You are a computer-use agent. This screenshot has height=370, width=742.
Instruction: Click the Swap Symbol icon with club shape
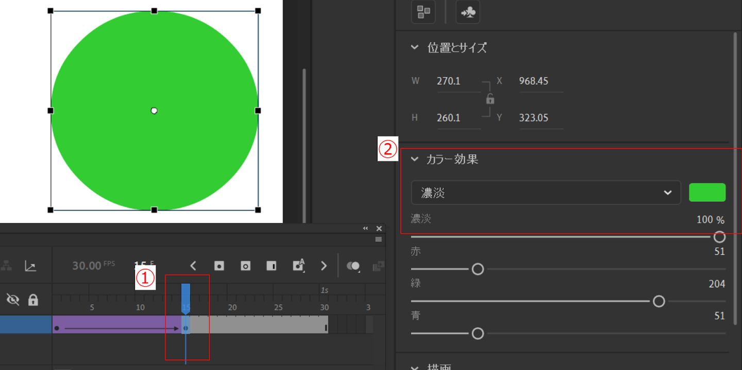pos(468,12)
